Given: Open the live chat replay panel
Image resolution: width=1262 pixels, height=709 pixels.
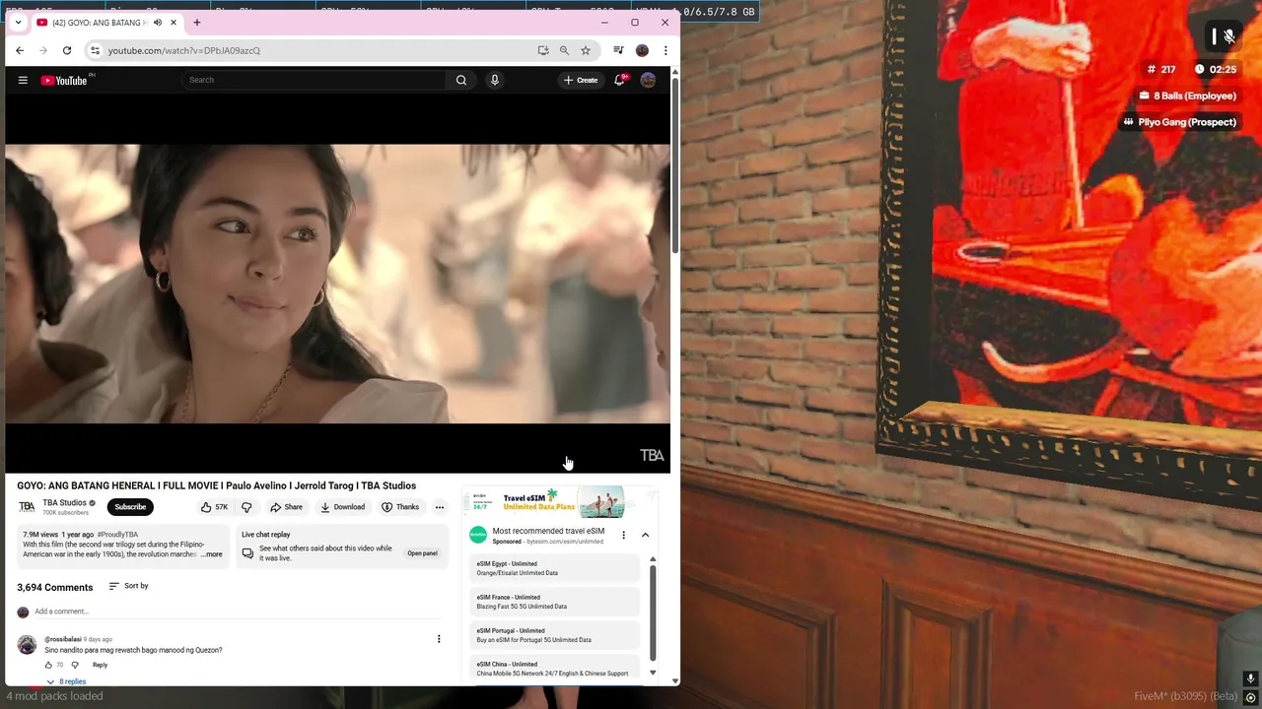Looking at the screenshot, I should pos(422,553).
